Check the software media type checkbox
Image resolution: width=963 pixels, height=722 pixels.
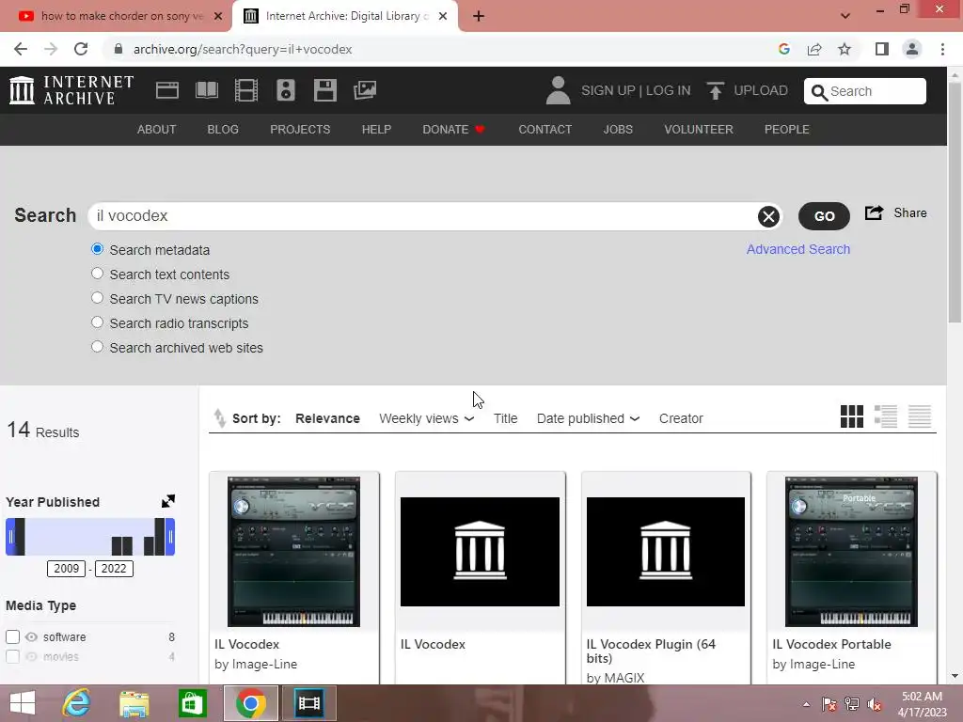point(12,636)
